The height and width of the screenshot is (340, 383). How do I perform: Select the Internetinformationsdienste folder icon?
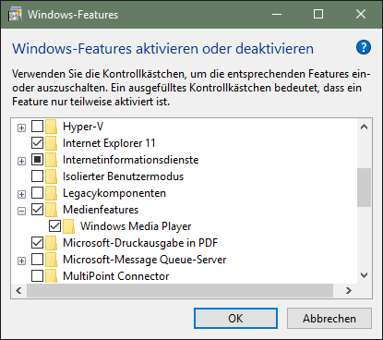[51, 160]
